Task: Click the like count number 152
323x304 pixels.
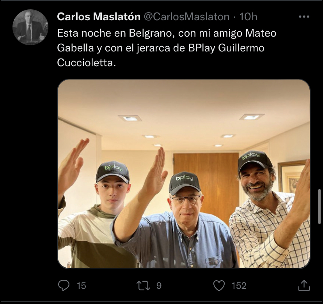Action: 239,286
